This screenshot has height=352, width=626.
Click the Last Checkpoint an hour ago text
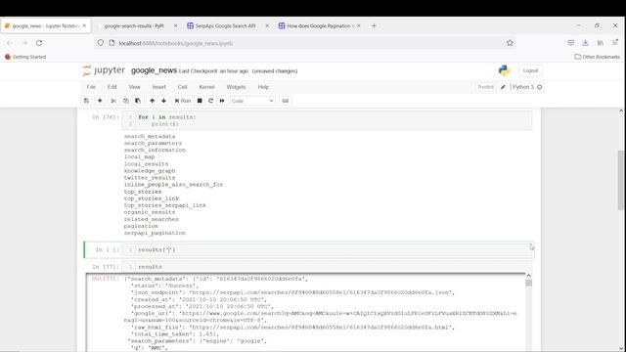pyautogui.click(x=213, y=71)
